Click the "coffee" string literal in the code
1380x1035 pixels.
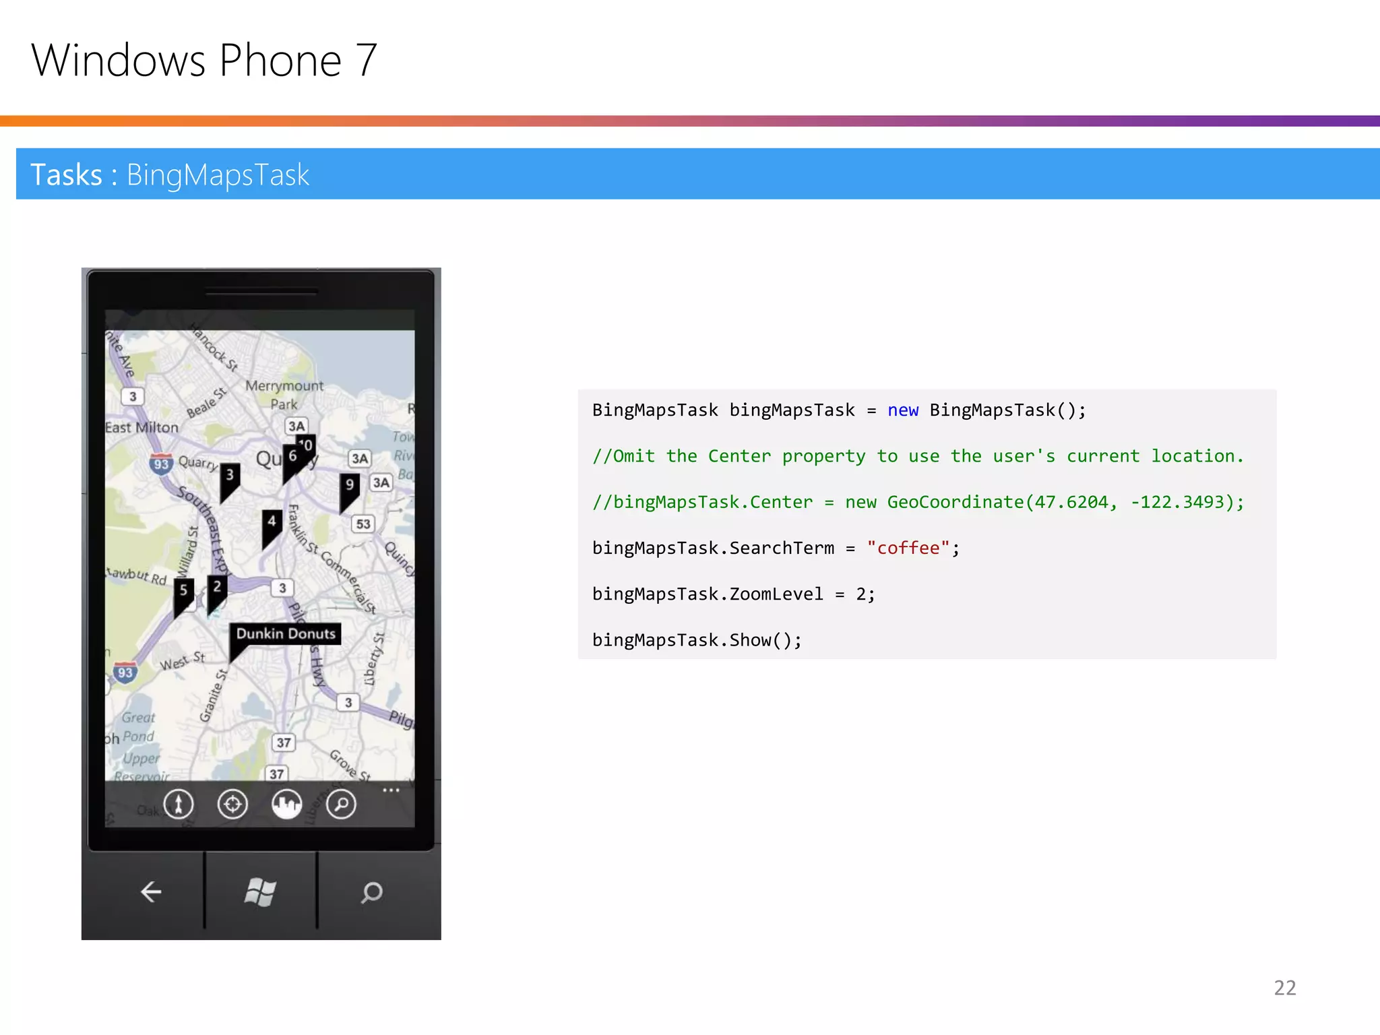click(908, 548)
